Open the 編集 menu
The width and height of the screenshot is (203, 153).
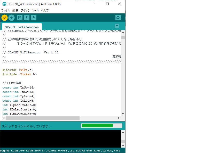(x=15, y=11)
